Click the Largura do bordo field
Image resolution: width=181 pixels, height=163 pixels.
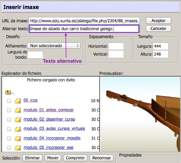tap(35, 55)
